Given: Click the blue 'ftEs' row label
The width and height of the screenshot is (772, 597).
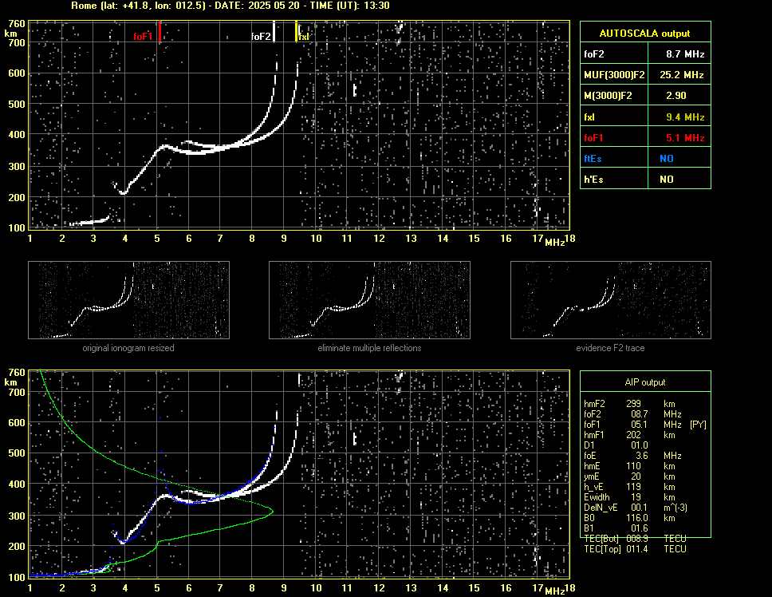Looking at the screenshot, I should 593,159.
